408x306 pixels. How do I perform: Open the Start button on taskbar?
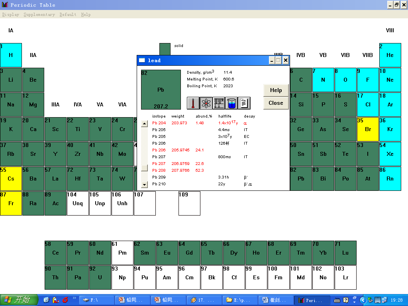[19, 300]
